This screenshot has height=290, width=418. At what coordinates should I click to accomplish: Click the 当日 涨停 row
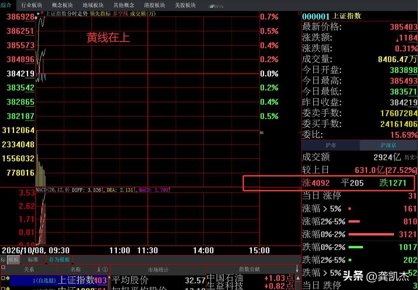(360, 196)
